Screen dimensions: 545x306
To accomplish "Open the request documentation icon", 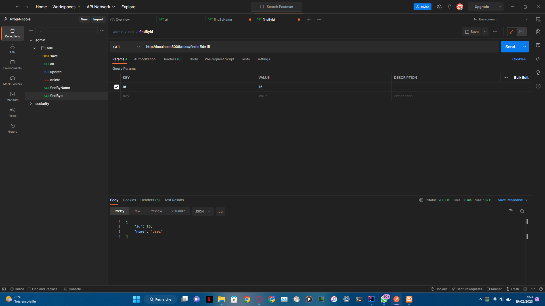I will [x=538, y=32].
